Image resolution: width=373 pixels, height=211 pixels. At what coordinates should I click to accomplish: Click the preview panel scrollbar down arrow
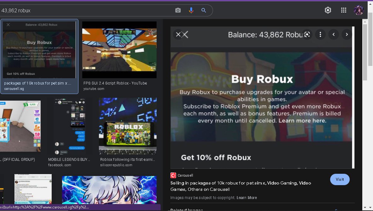click(x=365, y=208)
